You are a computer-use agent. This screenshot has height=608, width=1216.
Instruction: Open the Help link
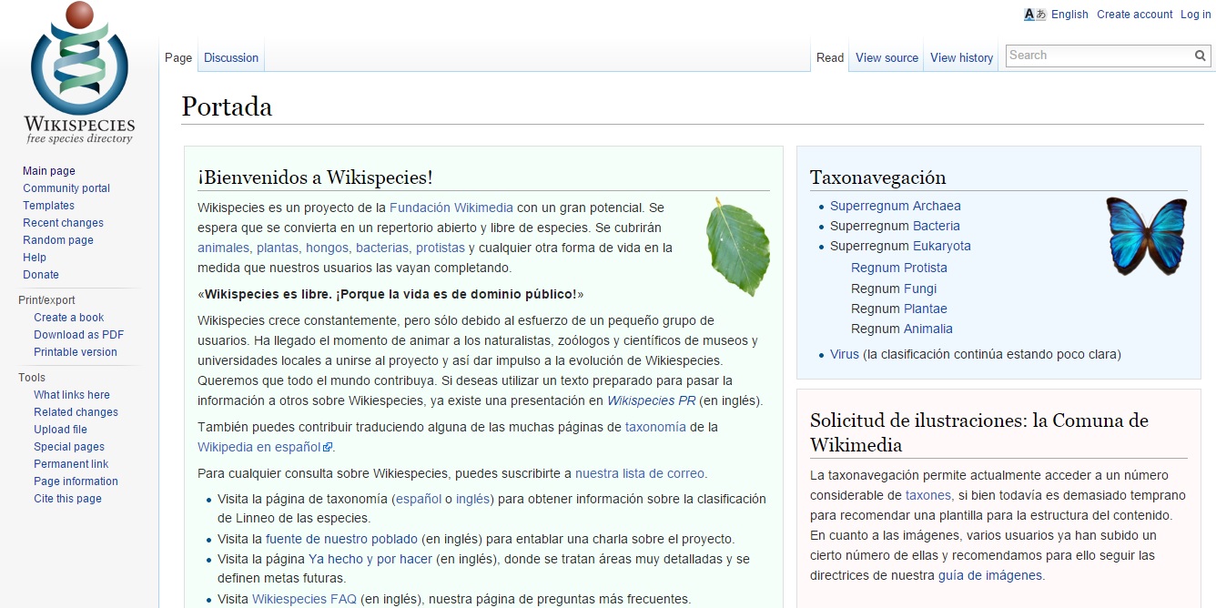click(x=35, y=258)
